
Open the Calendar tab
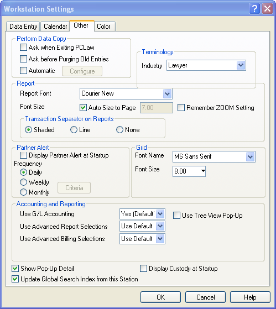(55, 27)
